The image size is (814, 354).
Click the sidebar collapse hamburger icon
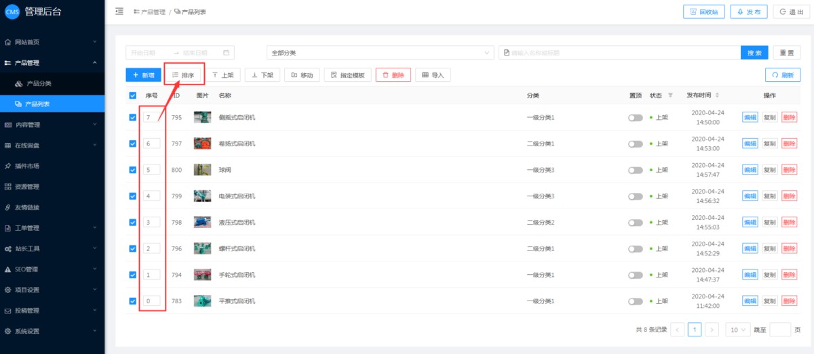[119, 12]
